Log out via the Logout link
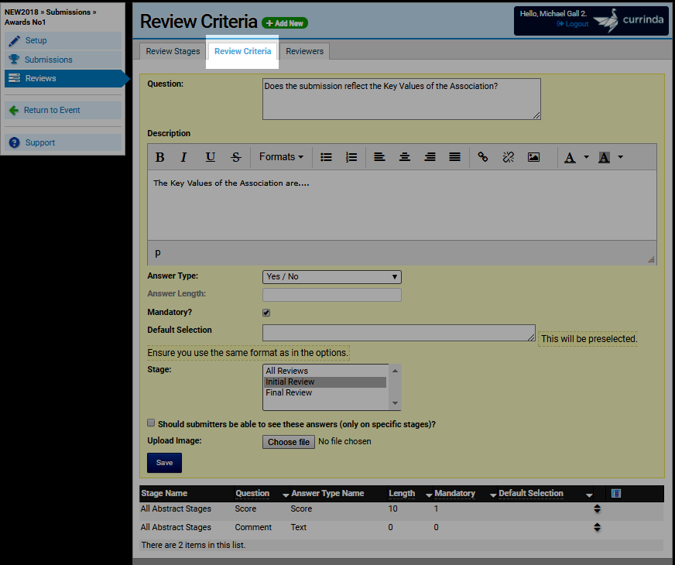 pos(573,24)
